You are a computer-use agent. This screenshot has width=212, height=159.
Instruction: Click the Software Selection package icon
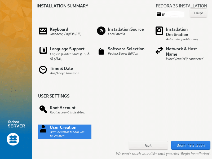coord(101,51)
